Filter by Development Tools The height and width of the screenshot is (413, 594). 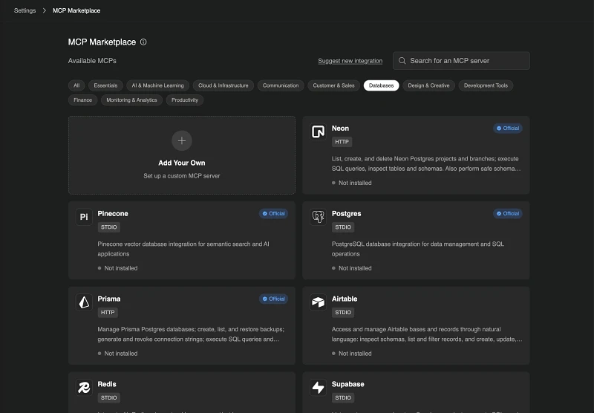(486, 85)
